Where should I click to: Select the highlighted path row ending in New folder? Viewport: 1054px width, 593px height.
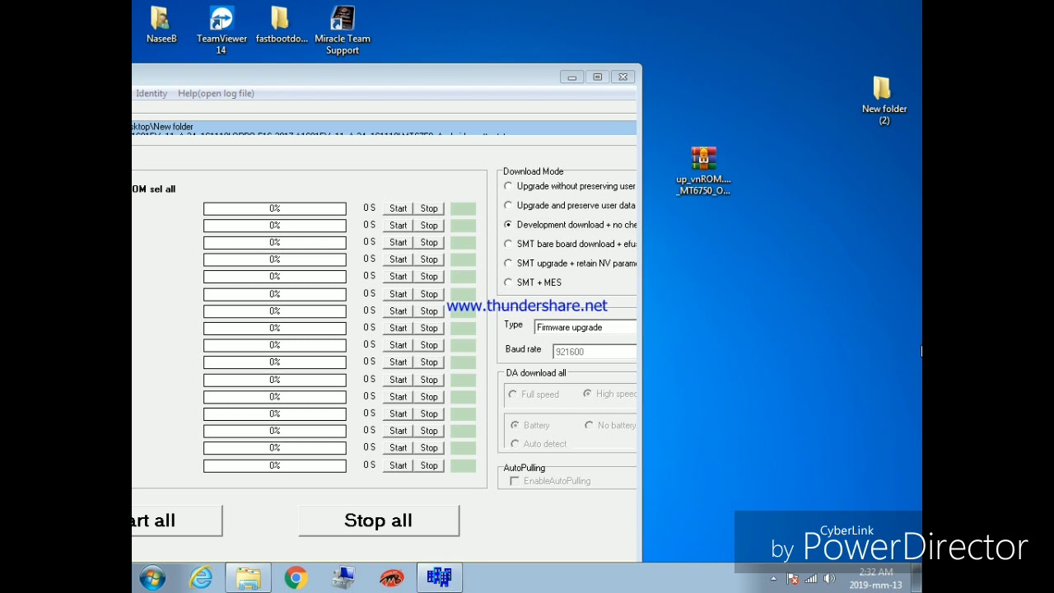pos(384,127)
